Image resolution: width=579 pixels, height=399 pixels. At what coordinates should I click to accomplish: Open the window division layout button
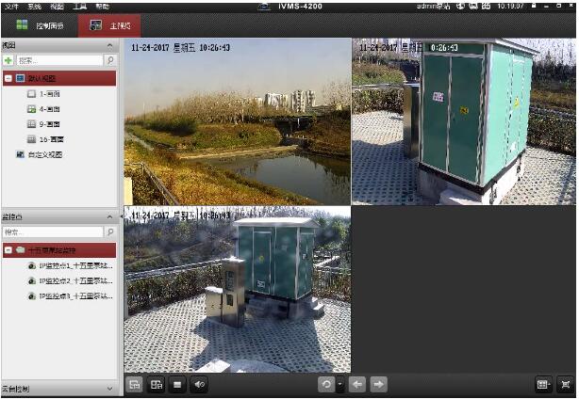click(542, 384)
